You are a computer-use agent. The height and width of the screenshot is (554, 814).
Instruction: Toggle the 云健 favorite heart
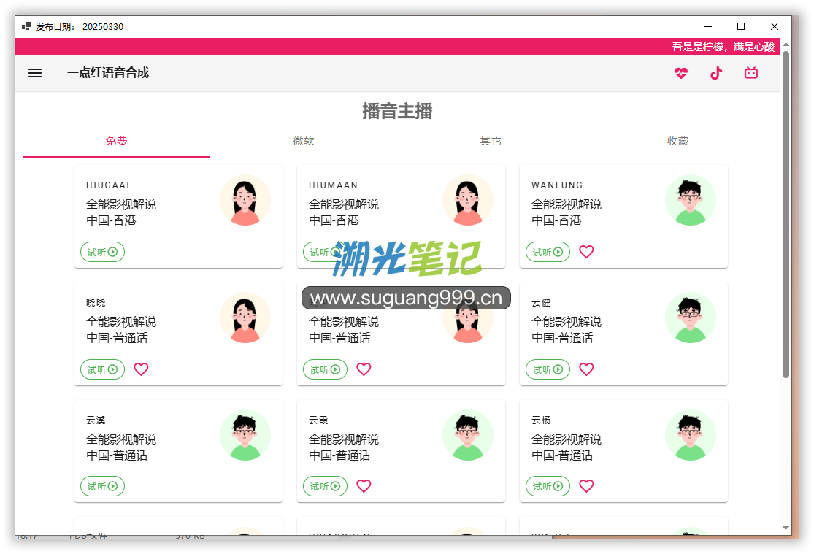tap(587, 369)
